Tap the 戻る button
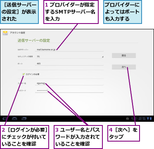Screen dimensions: 154x149 click(x=124, y=55)
